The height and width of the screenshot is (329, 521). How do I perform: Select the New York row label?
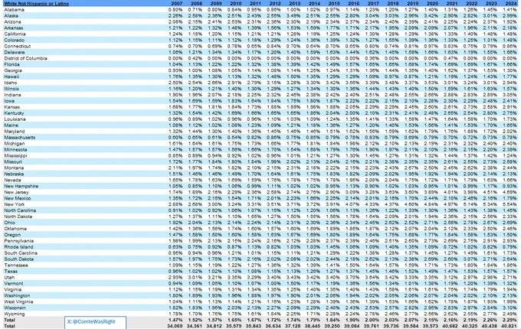click(15, 204)
